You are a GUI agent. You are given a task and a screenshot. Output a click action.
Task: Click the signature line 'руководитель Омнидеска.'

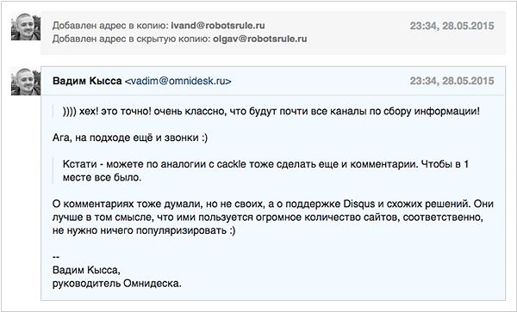[116, 284]
